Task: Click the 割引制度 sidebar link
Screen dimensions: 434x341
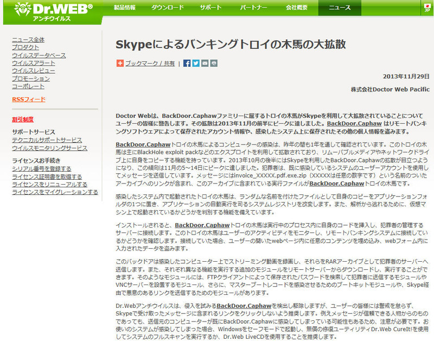Action: [x=22, y=119]
